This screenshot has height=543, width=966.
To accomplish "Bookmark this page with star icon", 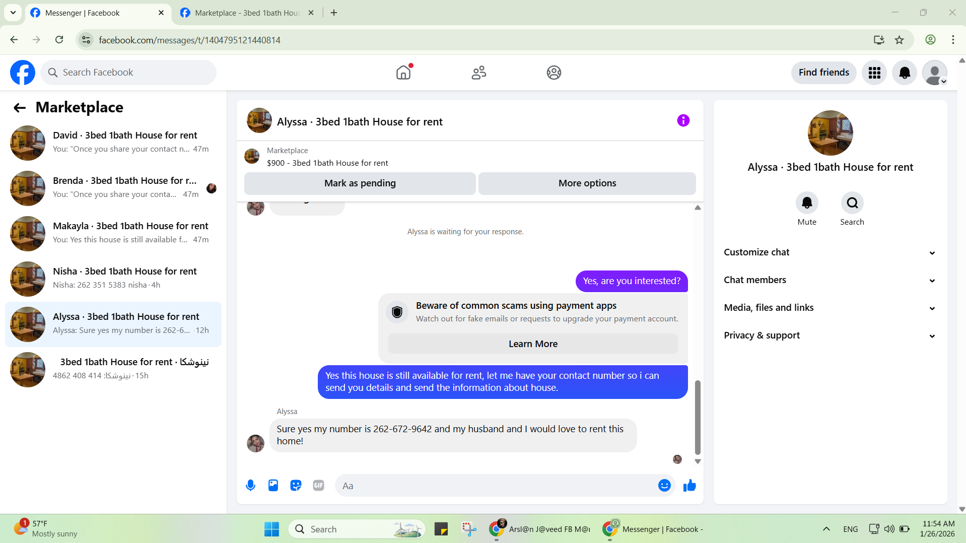I will tap(899, 40).
